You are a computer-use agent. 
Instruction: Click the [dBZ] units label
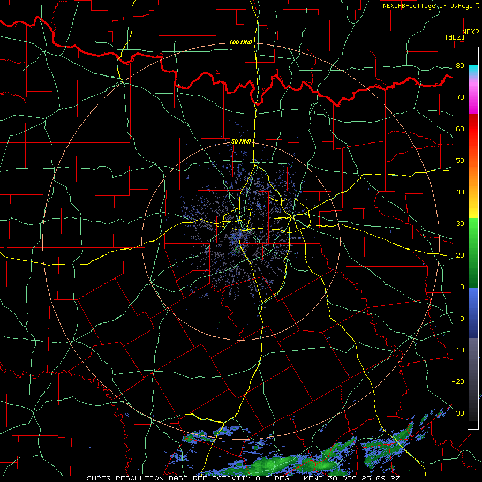tap(455, 37)
